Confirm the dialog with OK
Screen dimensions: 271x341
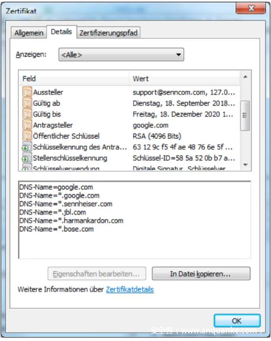237,321
